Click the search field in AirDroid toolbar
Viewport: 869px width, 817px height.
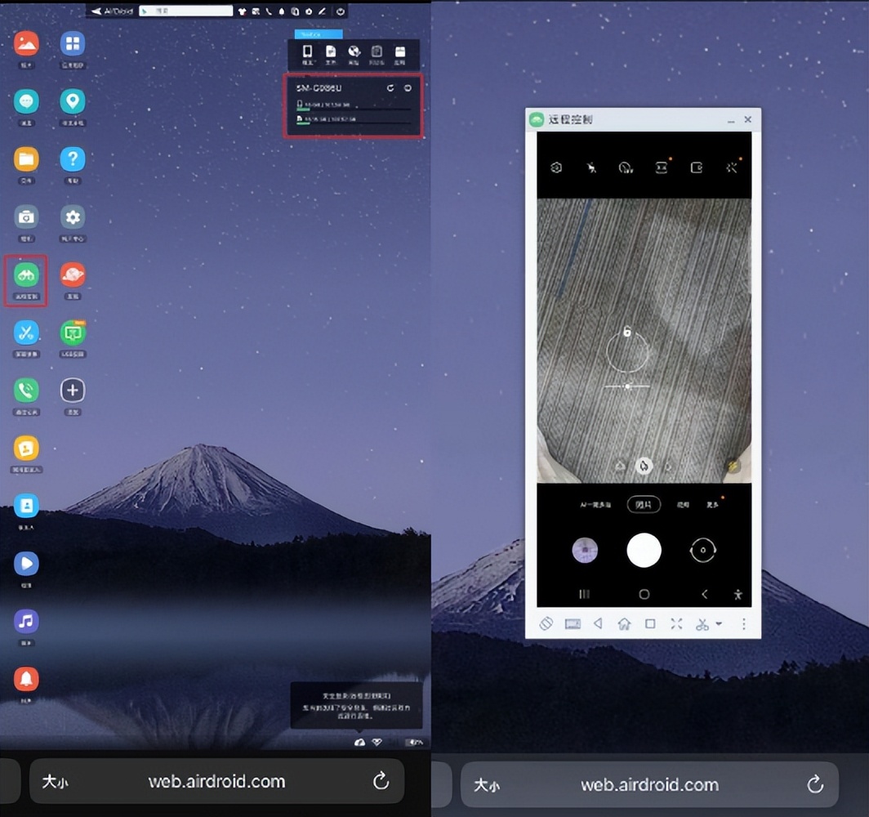pos(185,11)
